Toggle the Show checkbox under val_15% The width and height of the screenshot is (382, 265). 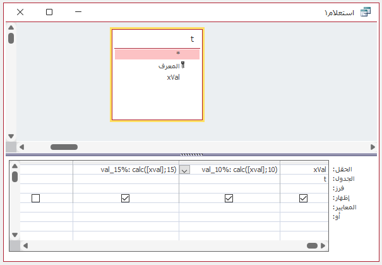125,198
